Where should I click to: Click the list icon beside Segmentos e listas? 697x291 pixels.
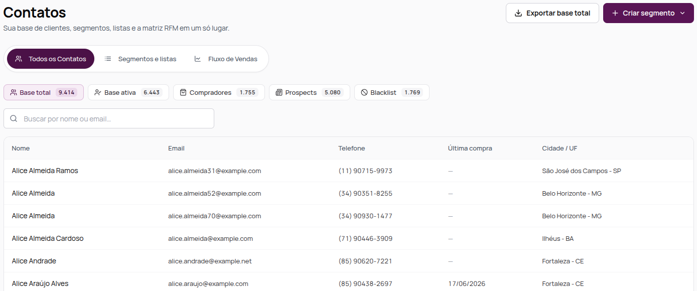pos(108,59)
